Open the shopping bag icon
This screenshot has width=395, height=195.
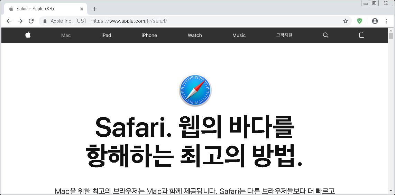362,35
